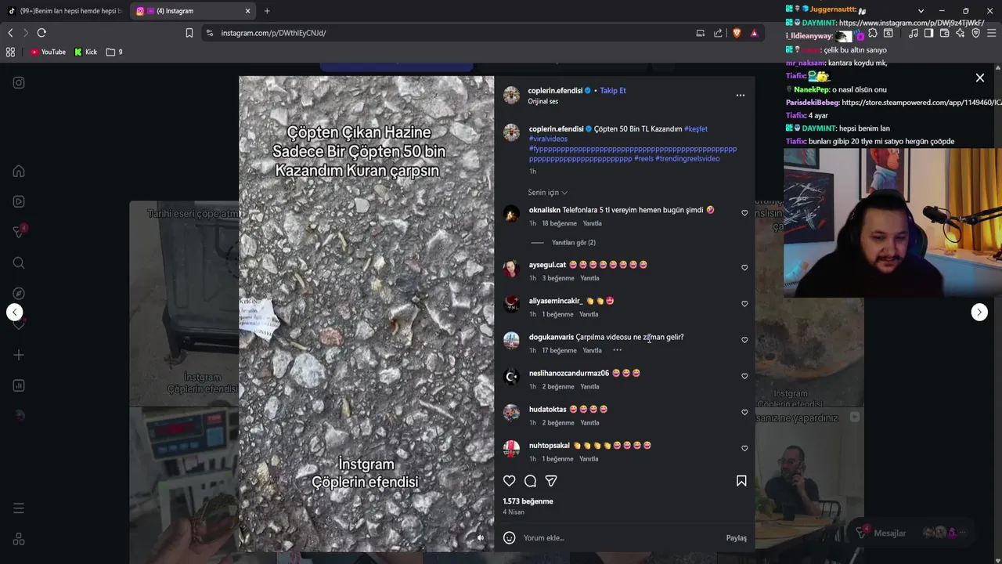1002x564 pixels.
Task: Open the emoji picker in the comment box
Action: 510,538
